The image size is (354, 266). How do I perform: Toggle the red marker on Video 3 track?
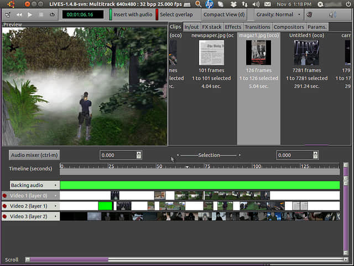[x=5, y=217]
